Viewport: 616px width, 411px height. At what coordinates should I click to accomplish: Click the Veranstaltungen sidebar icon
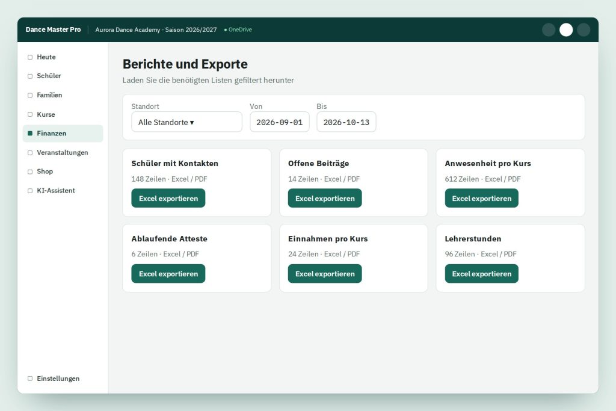tap(30, 153)
